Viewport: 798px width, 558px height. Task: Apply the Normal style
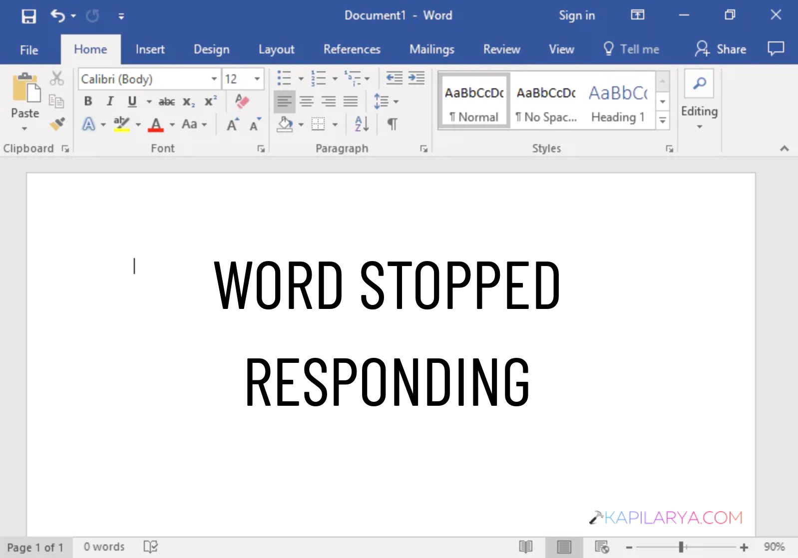(x=474, y=101)
